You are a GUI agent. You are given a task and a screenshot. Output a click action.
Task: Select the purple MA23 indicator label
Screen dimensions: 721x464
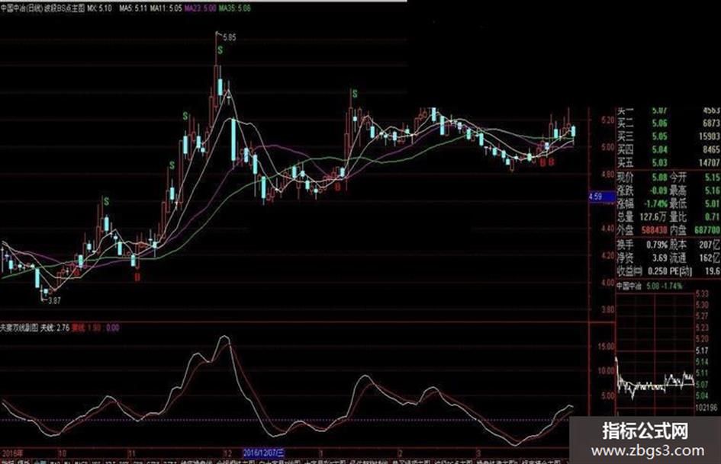(x=201, y=8)
